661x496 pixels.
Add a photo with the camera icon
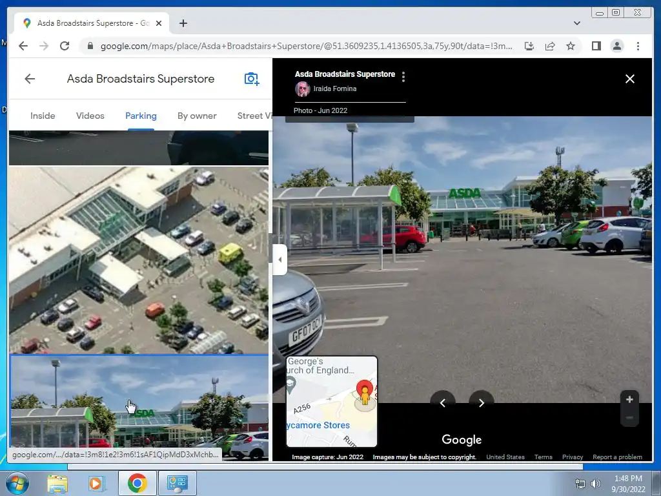point(252,79)
